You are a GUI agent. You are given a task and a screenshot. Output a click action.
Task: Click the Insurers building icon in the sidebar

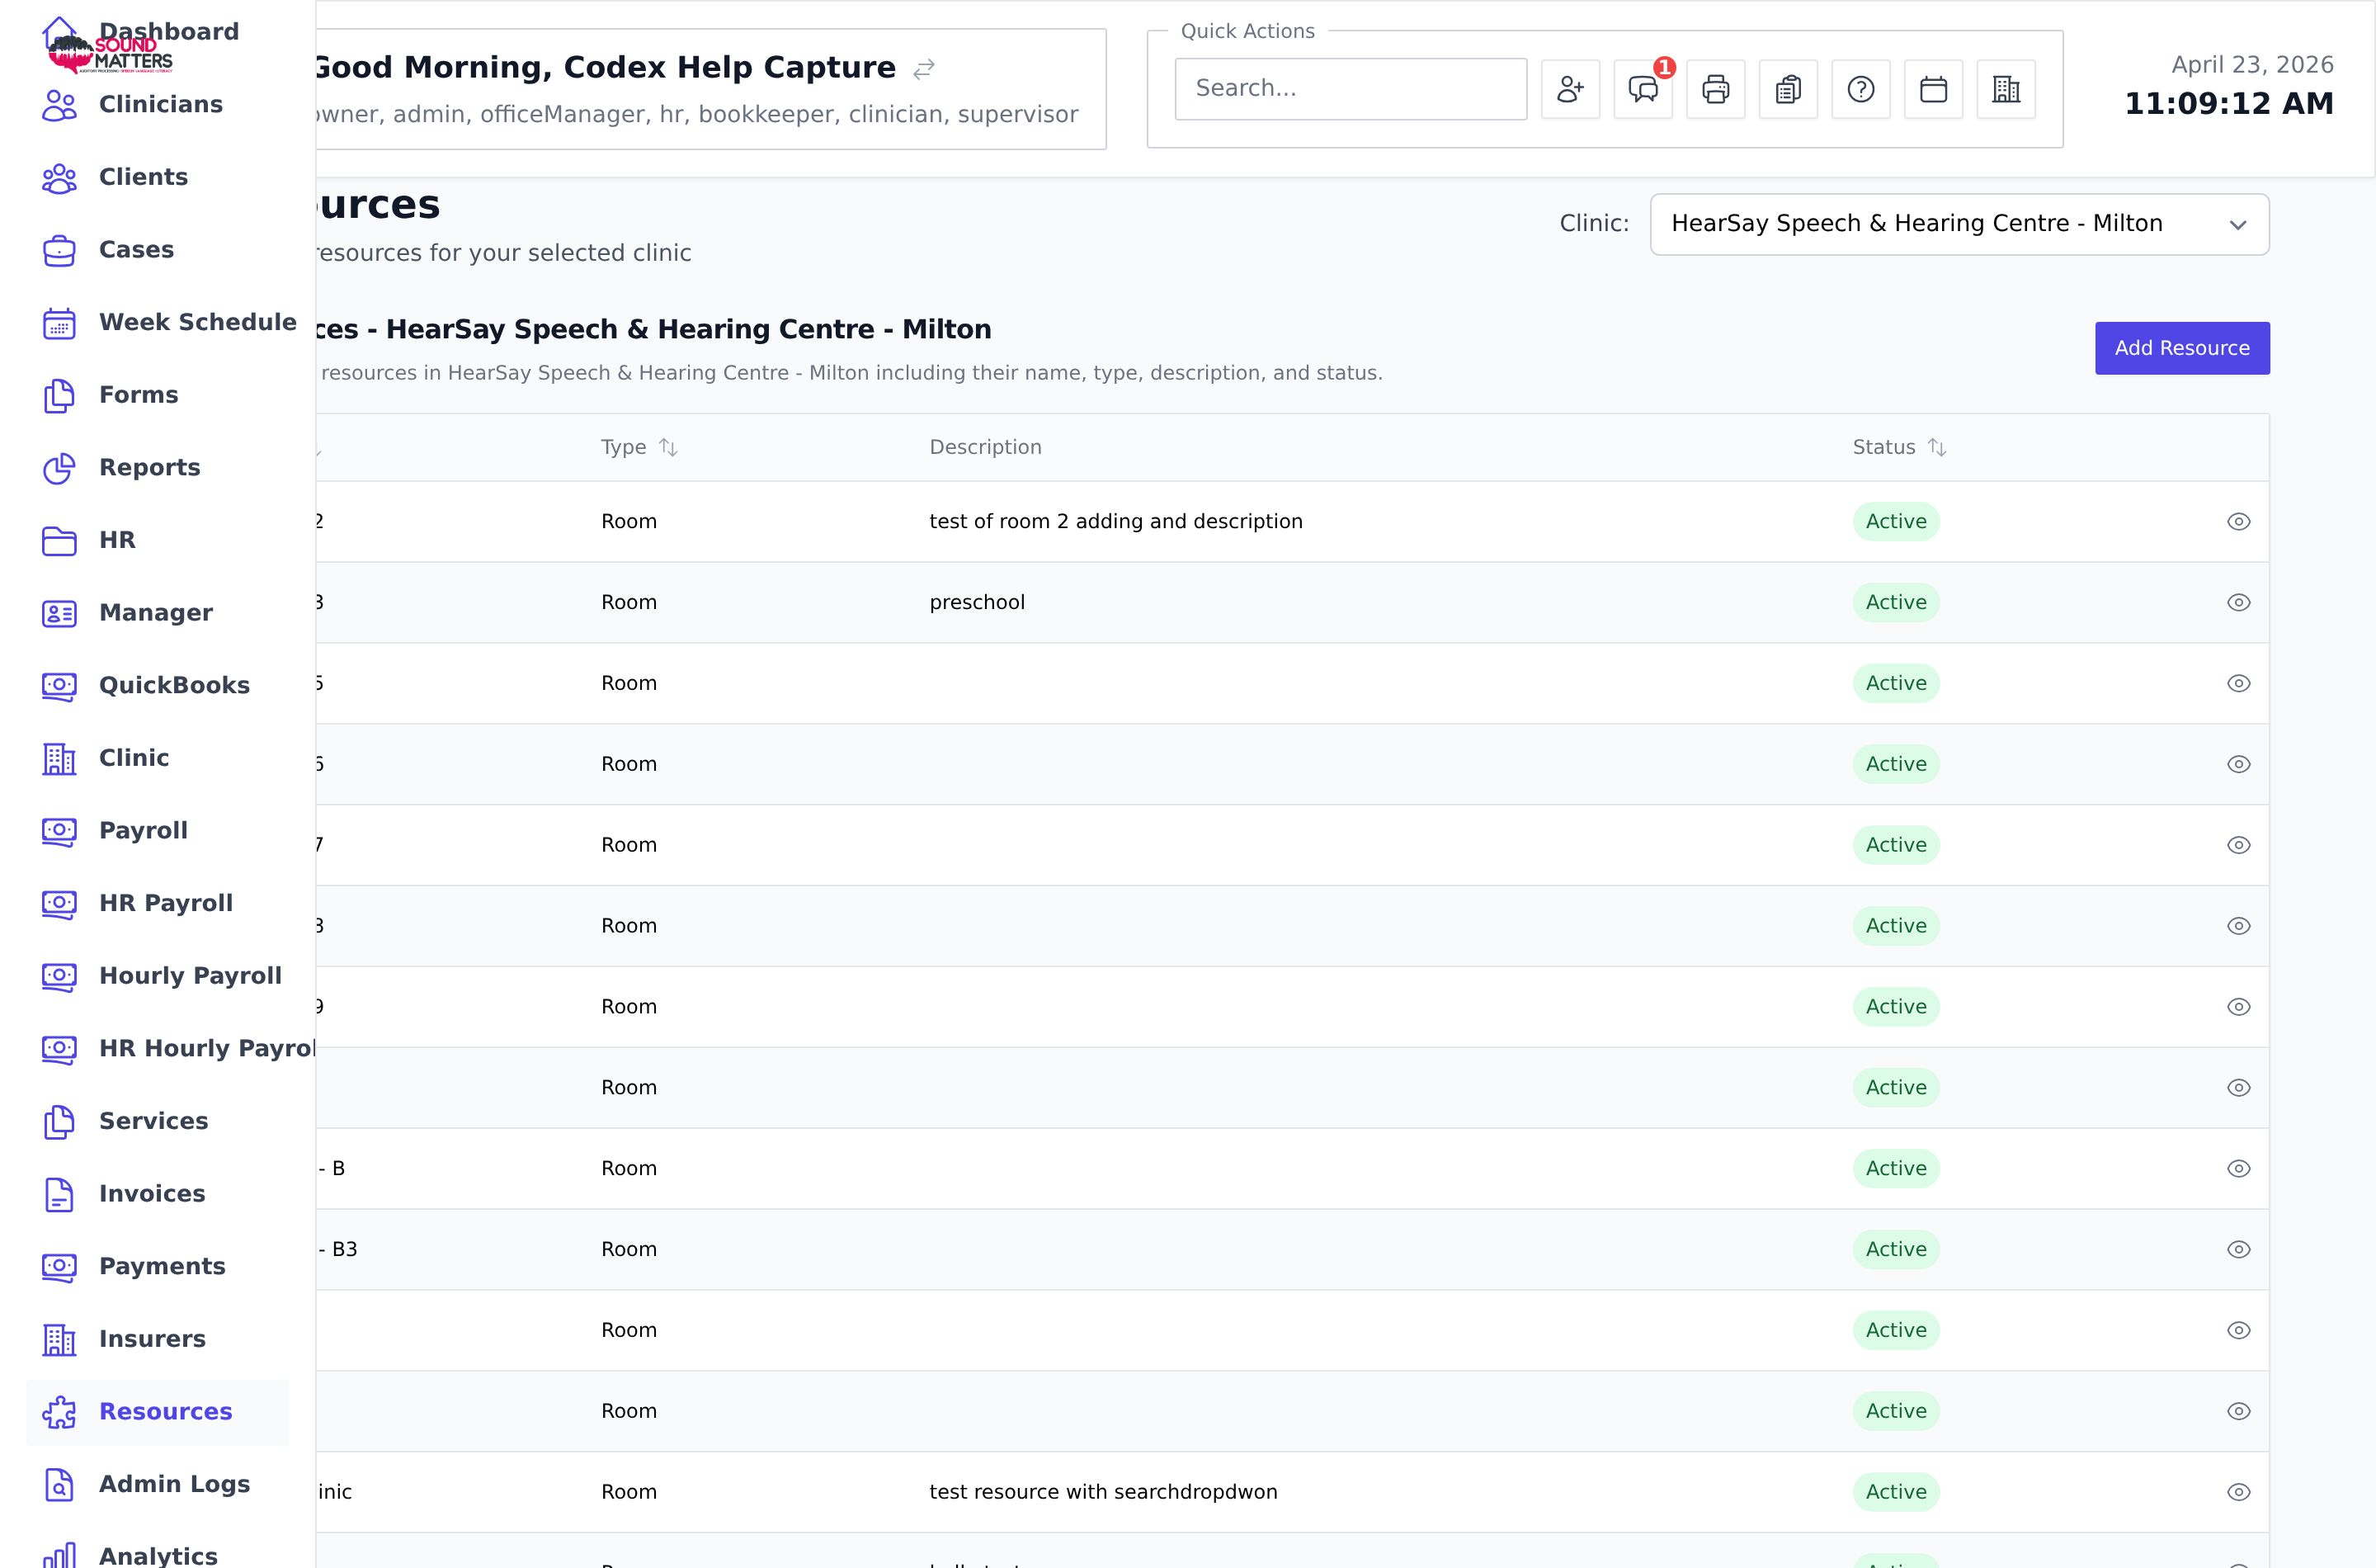click(x=59, y=1340)
